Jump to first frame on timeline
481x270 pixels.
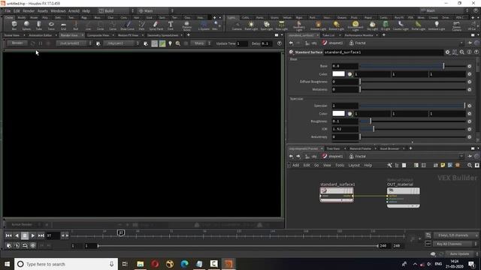coord(8,235)
